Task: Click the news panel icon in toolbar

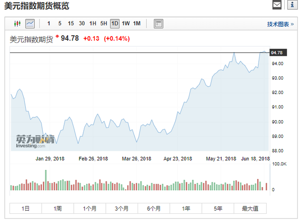Action: point(159,23)
